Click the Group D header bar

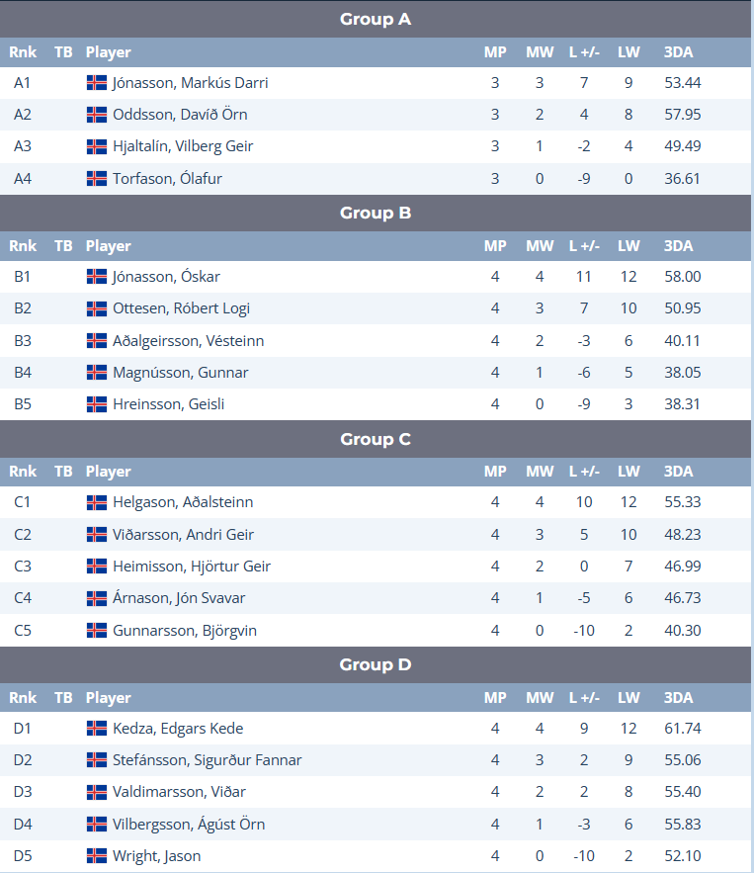pyautogui.click(x=376, y=664)
